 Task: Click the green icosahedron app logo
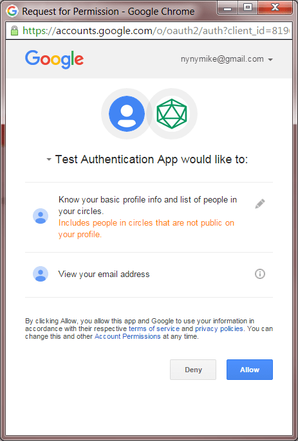pos(172,114)
